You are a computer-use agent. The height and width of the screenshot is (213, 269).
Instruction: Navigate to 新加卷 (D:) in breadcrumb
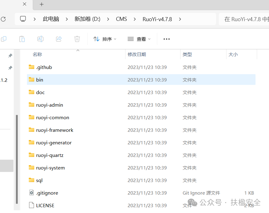tap(87, 19)
